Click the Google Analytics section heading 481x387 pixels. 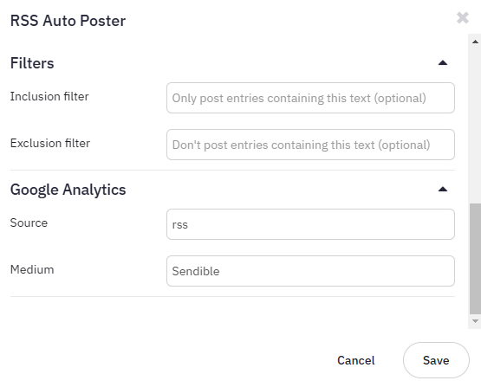[x=68, y=190]
